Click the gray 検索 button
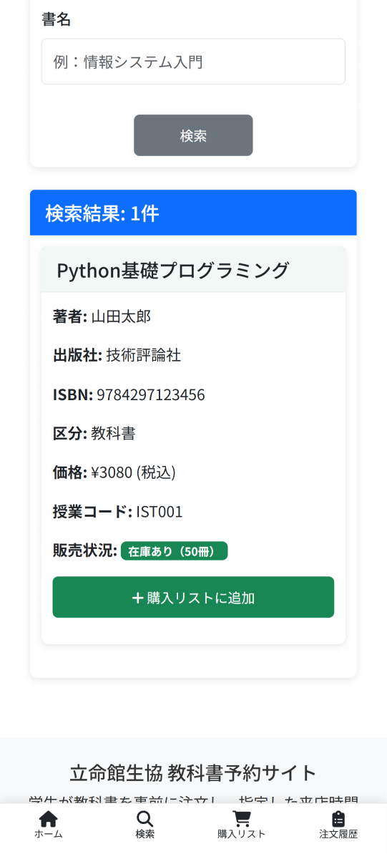 [x=193, y=135]
